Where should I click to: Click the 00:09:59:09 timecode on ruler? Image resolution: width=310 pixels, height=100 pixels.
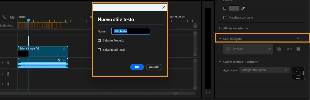click(x=177, y=17)
